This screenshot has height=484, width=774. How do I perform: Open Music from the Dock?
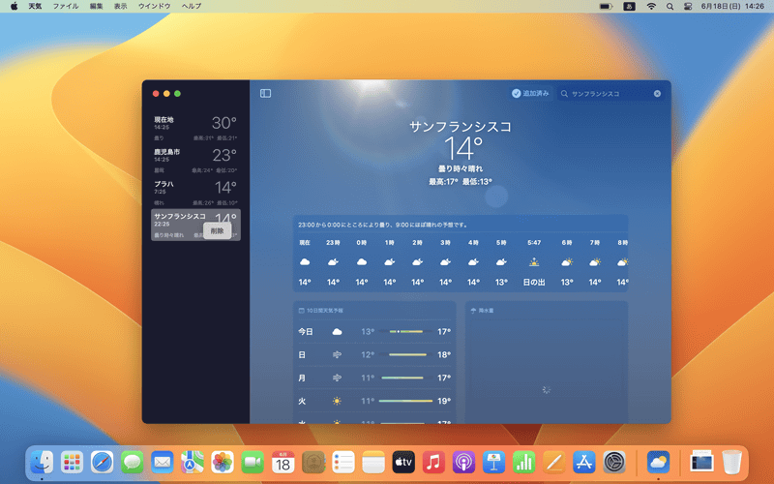pyautogui.click(x=433, y=463)
